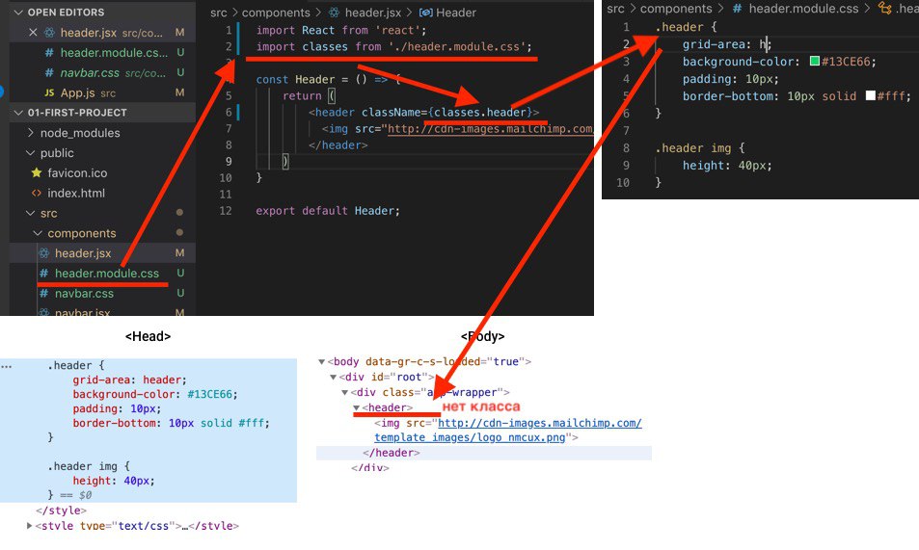Image resolution: width=919 pixels, height=550 pixels.
Task: Select navbar.css in the components folder
Action: pyautogui.click(x=84, y=294)
